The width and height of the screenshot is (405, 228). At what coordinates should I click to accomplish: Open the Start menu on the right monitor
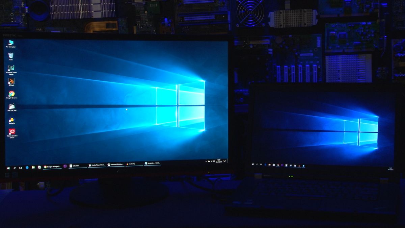pos(253,164)
